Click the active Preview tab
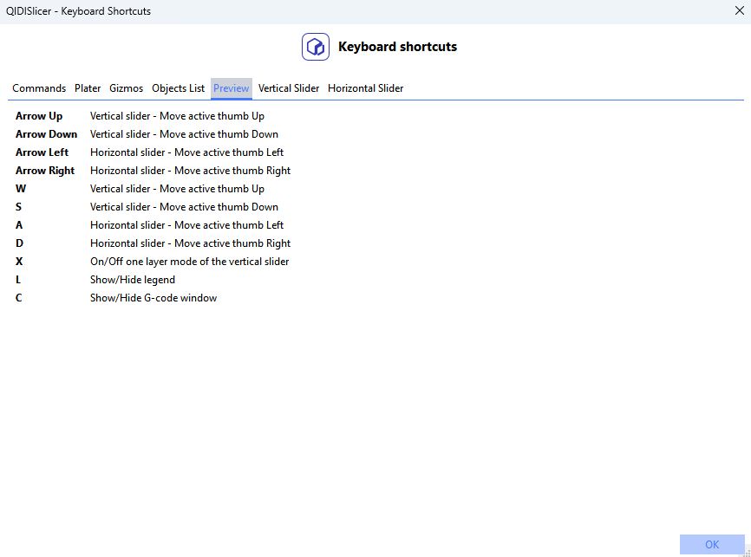Screen dimensions: 751x557 point(232,88)
